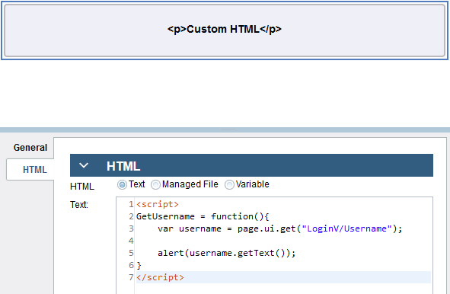Click the panel splitter bar handle
The height and width of the screenshot is (294, 450).
[228, 129]
